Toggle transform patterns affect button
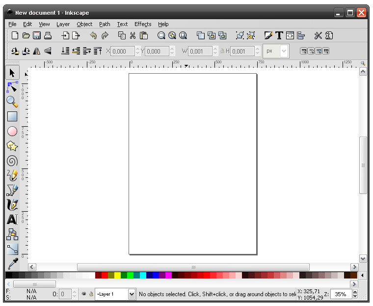 pos(326,51)
